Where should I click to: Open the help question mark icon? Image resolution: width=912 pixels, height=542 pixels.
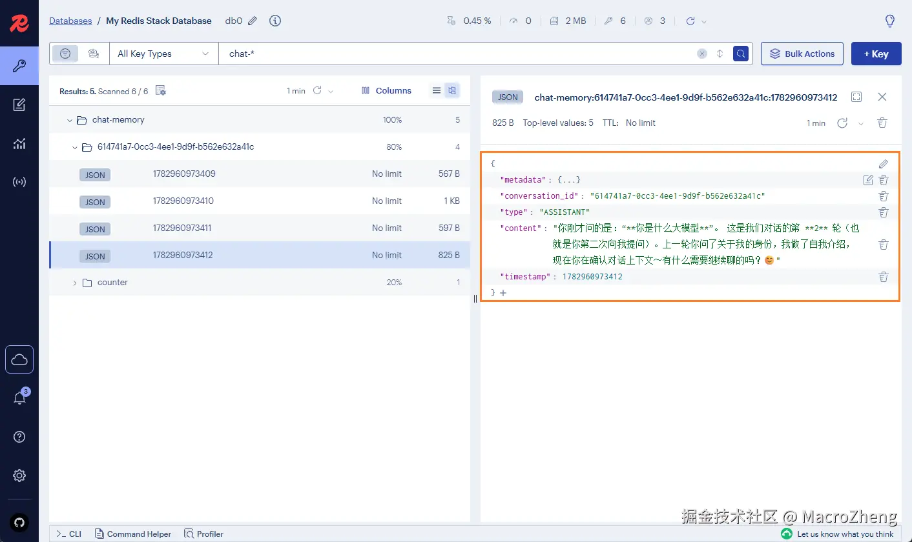coord(19,437)
